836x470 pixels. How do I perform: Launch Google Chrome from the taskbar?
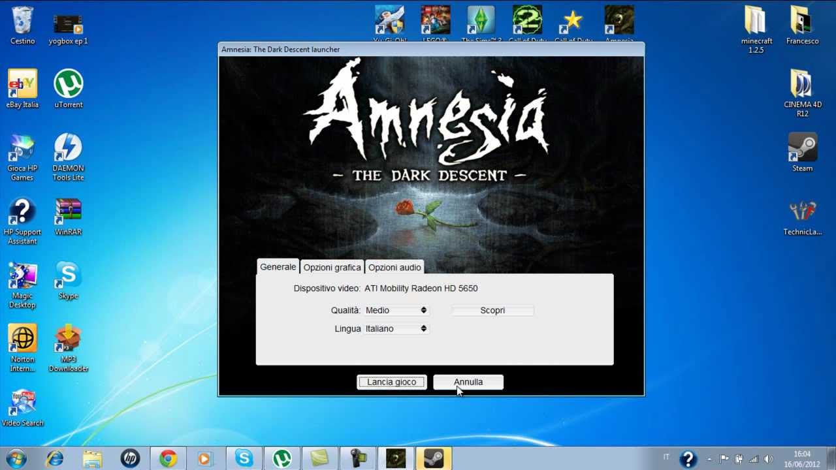[x=168, y=459]
